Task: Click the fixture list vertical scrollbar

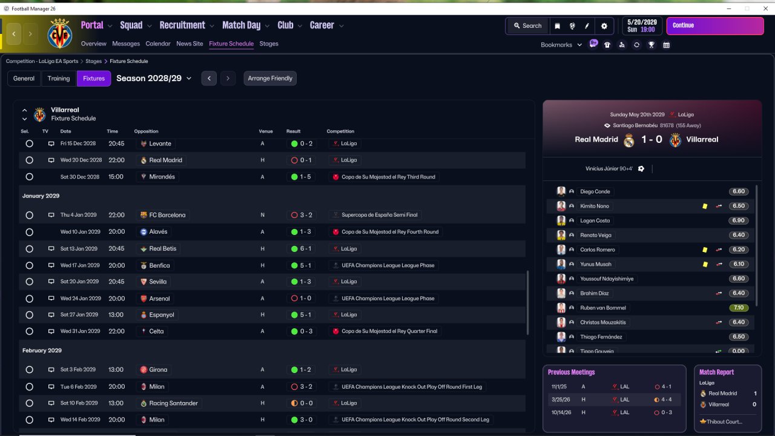Action: [x=529, y=302]
